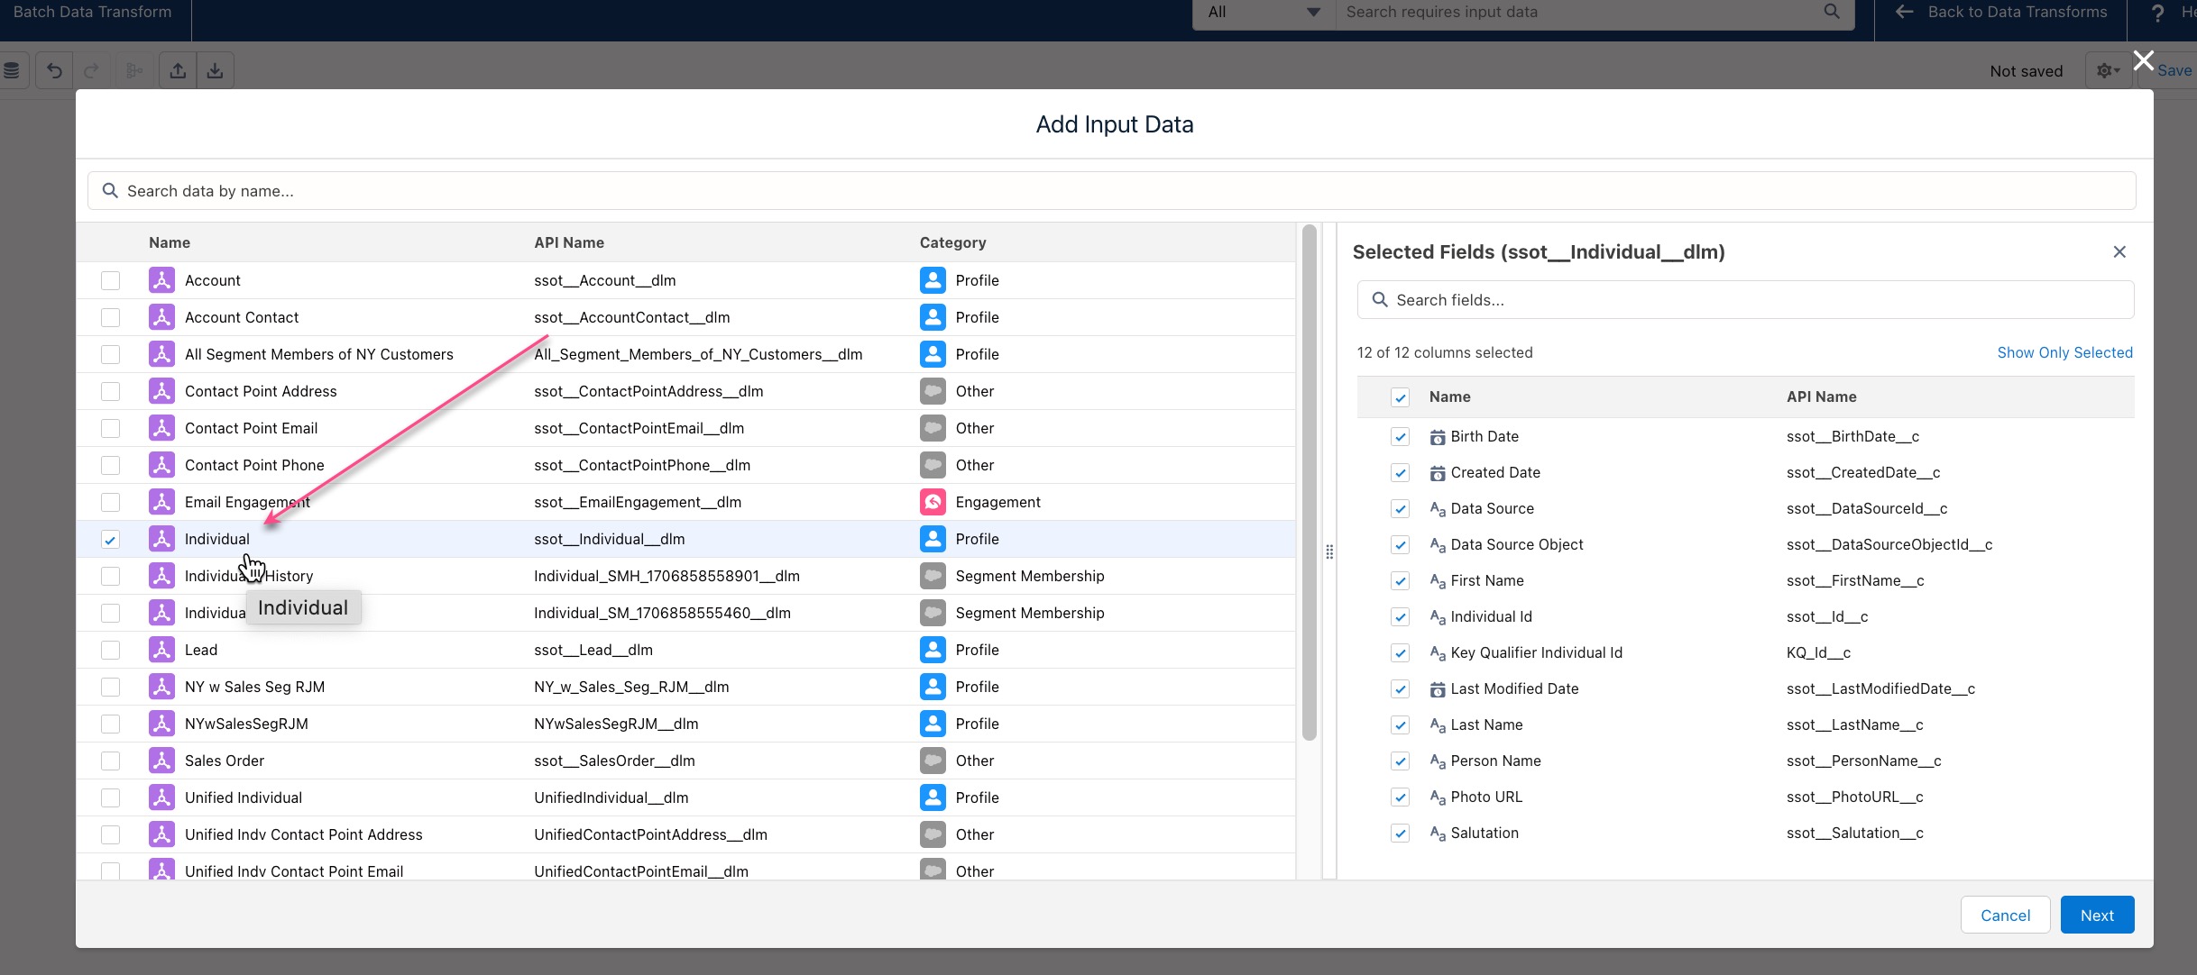Click the Unified Individual row icon
The width and height of the screenshot is (2197, 975).
tap(161, 797)
